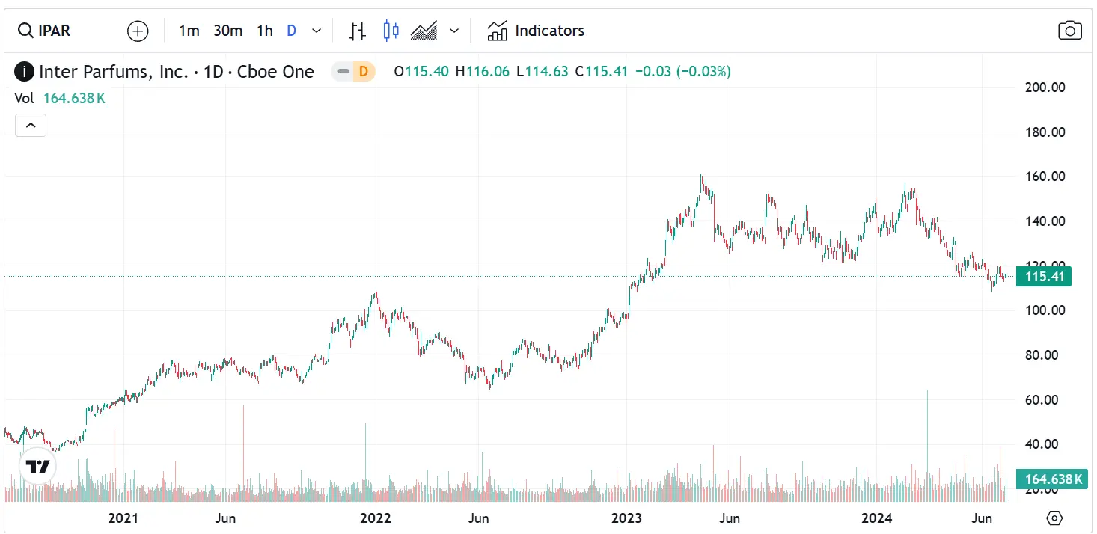Click the 2022 time axis label

(x=376, y=518)
